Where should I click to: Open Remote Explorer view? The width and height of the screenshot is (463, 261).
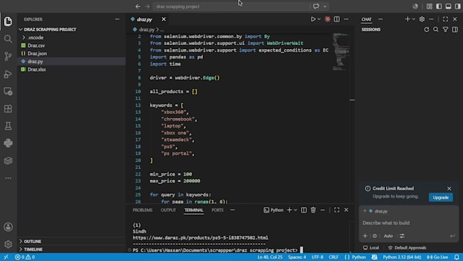(x=8, y=91)
